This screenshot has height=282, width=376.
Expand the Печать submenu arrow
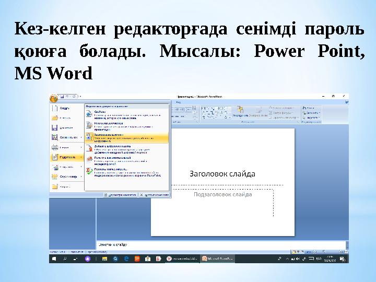point(81,147)
